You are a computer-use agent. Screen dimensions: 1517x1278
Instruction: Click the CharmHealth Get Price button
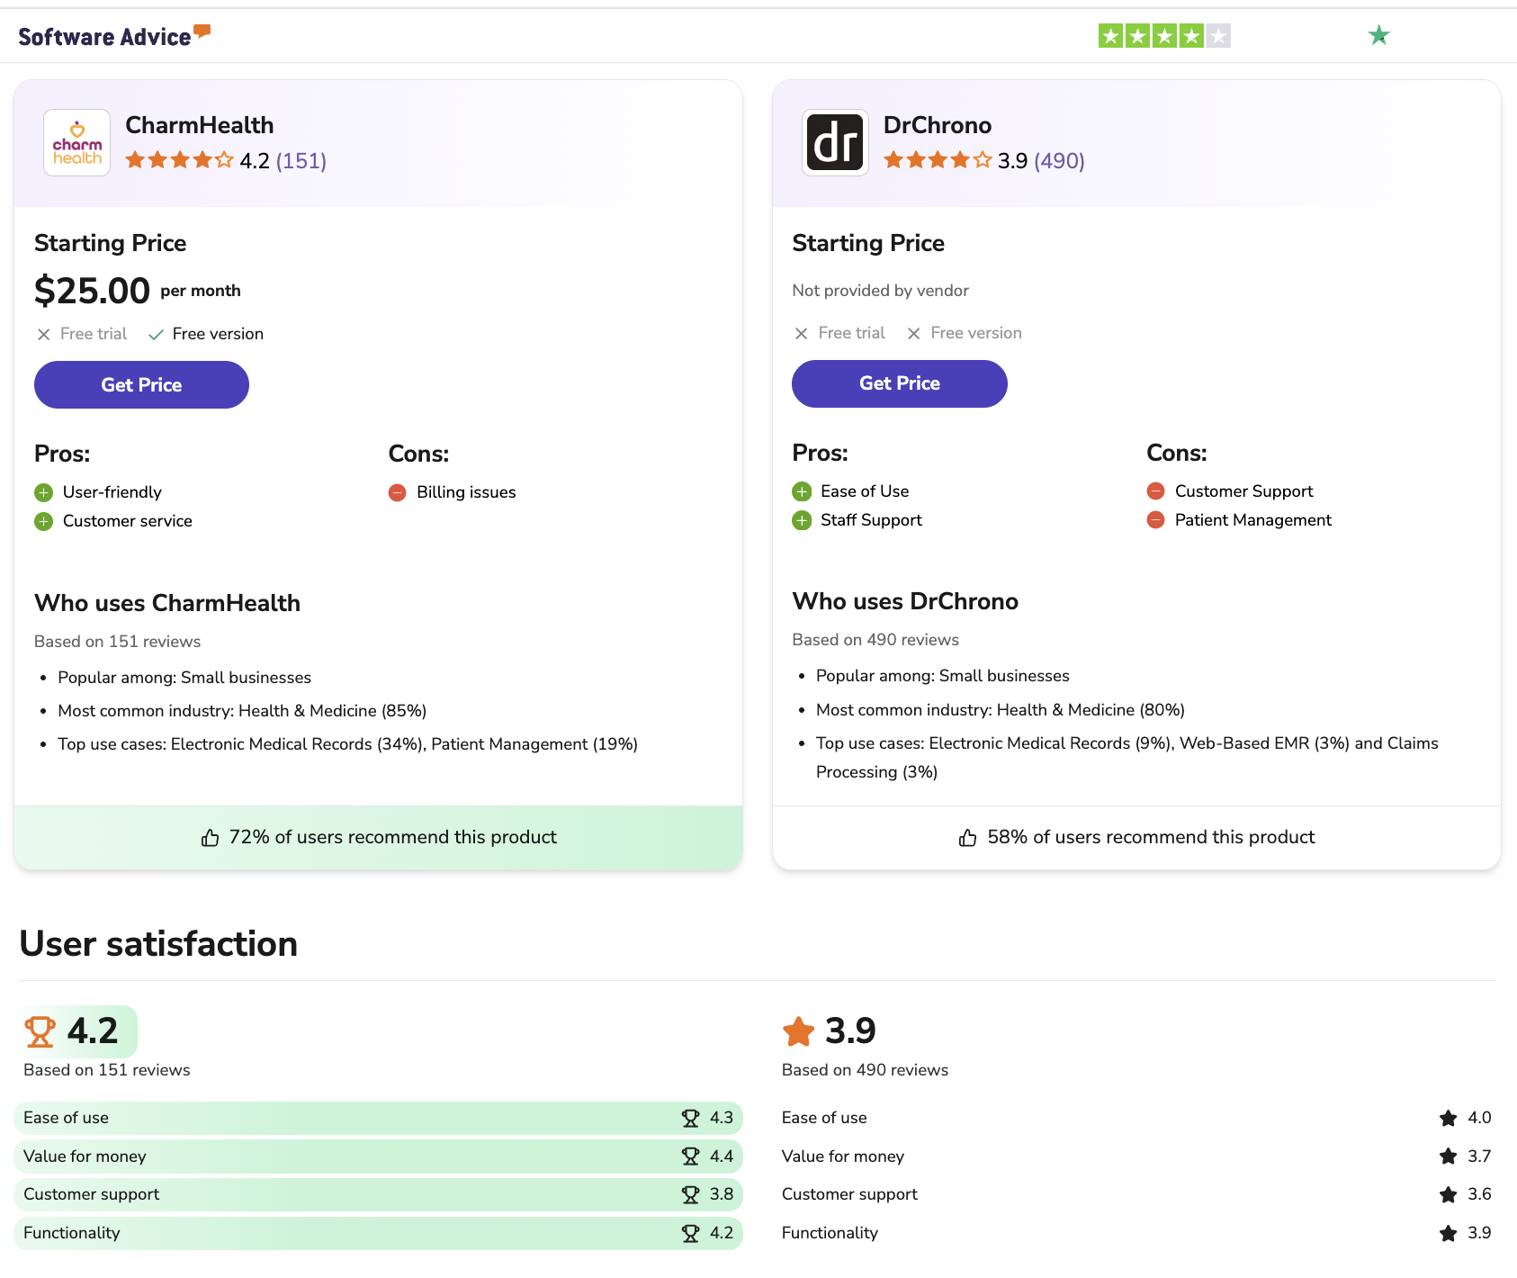141,385
